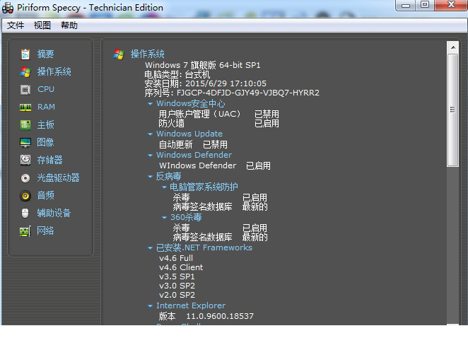
Task: Click the Storage (存储器) hard drive icon
Action: tap(25, 160)
